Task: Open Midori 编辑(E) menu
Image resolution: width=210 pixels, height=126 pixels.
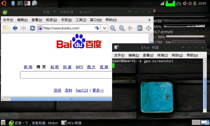Action: coord(22,20)
